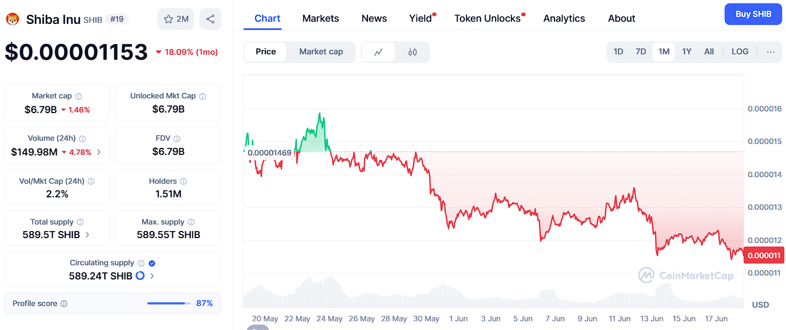Show info tooltip for Market cap

78,96
